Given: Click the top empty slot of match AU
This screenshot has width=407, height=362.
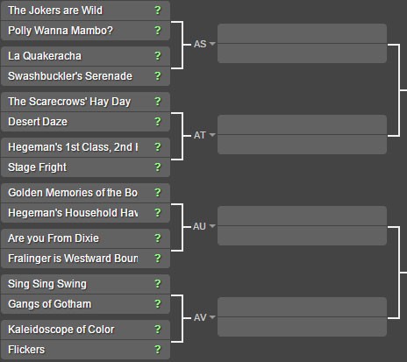Looking at the screenshot, I should (302, 216).
